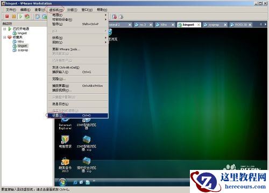
Task: Open the 分组(T) menu
Action: (72, 10)
